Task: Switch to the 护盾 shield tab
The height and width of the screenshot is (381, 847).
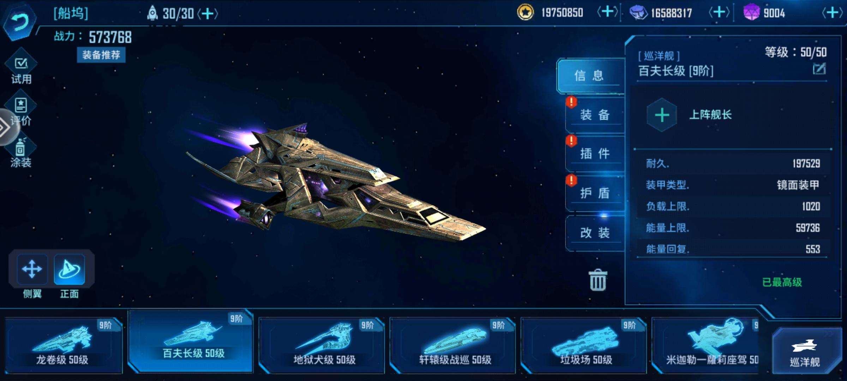Action: click(x=595, y=193)
